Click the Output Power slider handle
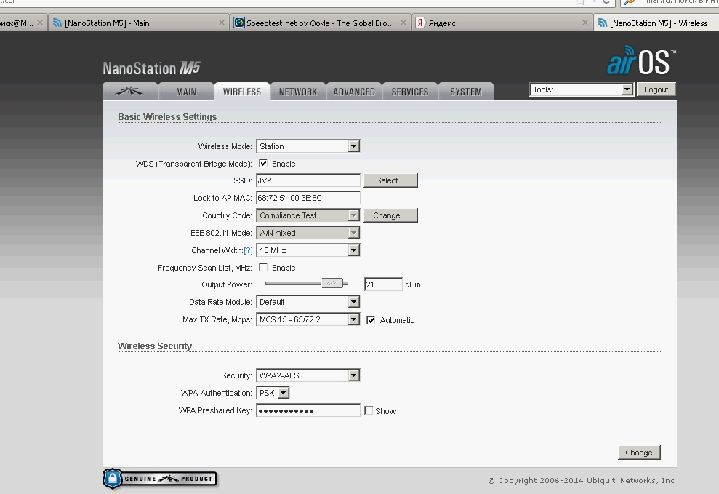The height and width of the screenshot is (494, 719). [332, 284]
